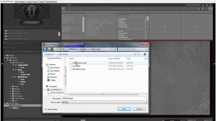Clear the Content Browser search with X icon
The width and height of the screenshot is (216, 121).
tap(199, 9)
